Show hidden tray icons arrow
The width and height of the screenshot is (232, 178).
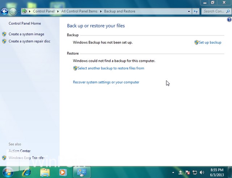pos(173,172)
